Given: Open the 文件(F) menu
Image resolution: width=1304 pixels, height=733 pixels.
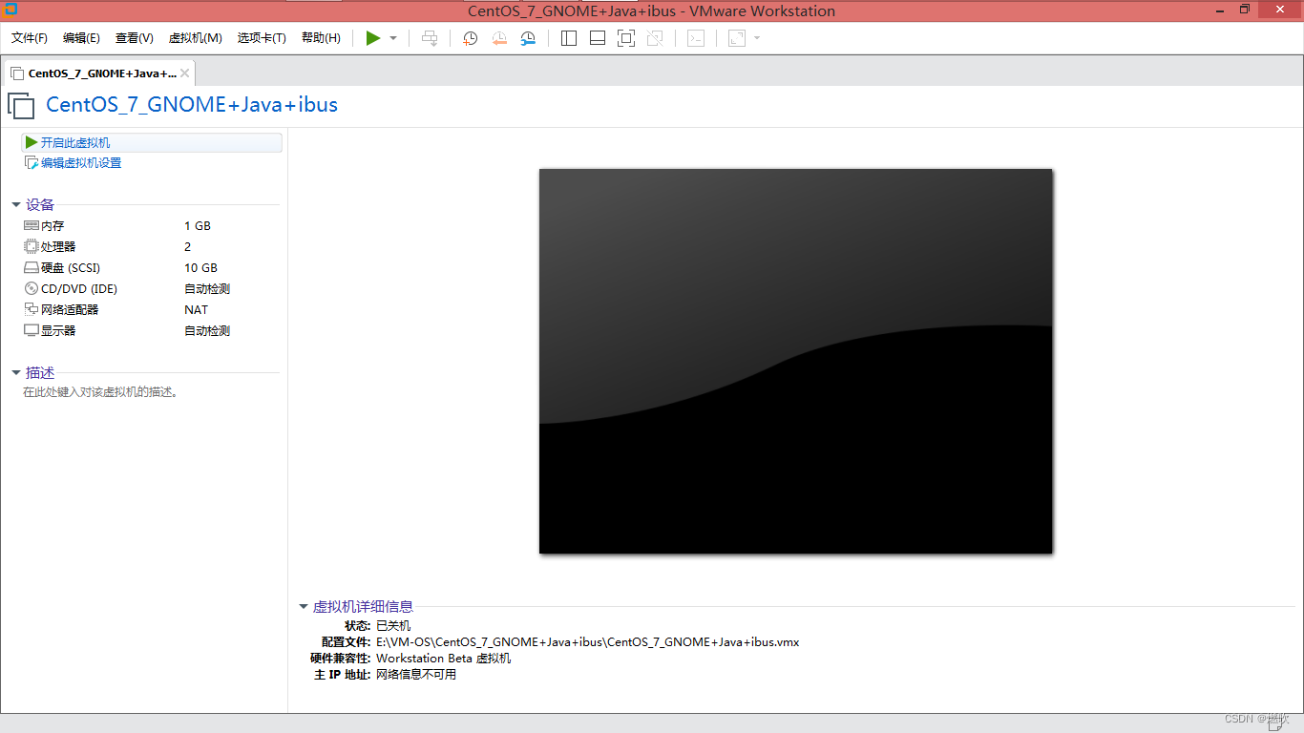Looking at the screenshot, I should (x=30, y=38).
